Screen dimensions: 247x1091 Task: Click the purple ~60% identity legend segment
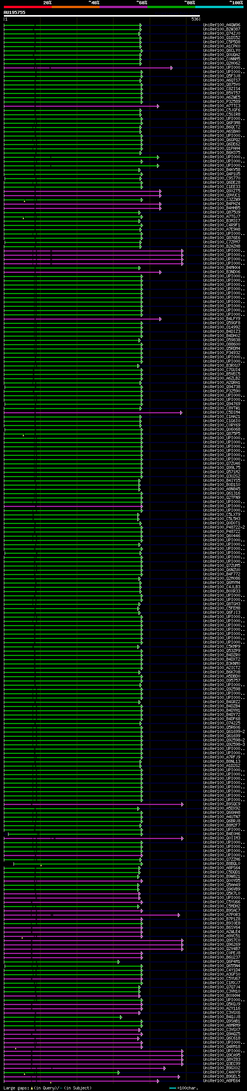[x=124, y=7]
